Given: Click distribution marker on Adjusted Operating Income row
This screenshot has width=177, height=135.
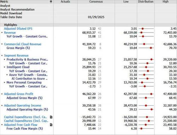Looking at the screenshot, I should 146,106.
